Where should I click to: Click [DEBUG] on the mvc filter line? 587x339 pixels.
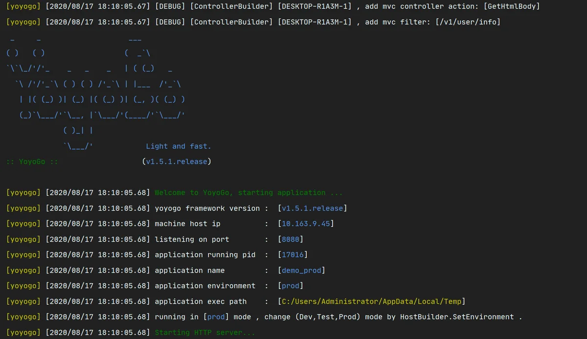coord(170,22)
